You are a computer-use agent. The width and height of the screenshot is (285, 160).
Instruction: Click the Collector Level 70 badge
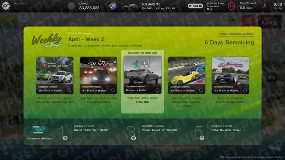tap(231, 6)
